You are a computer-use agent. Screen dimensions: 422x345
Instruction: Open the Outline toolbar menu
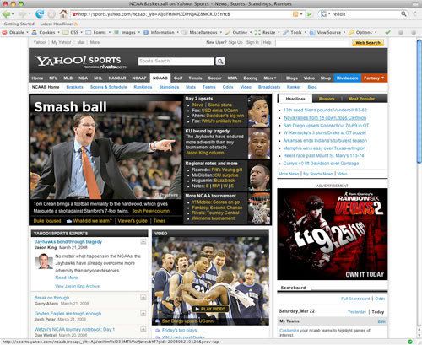pyautogui.click(x=238, y=32)
